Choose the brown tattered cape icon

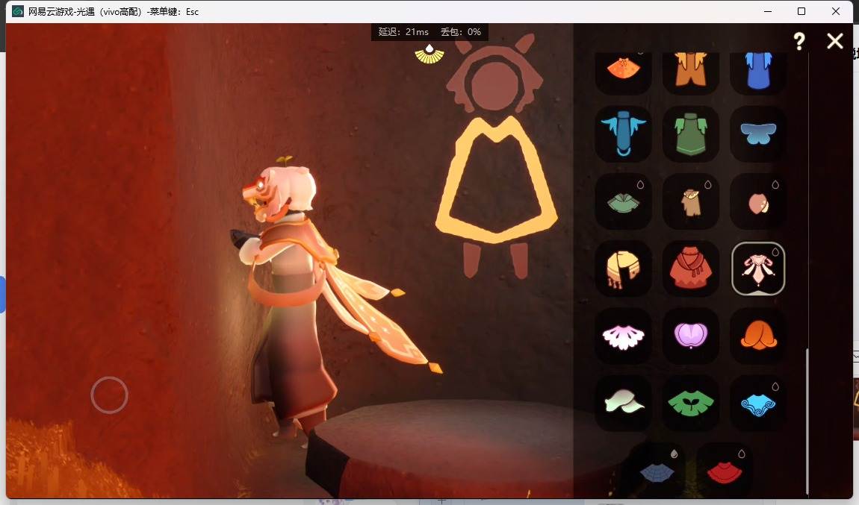[x=691, y=201]
